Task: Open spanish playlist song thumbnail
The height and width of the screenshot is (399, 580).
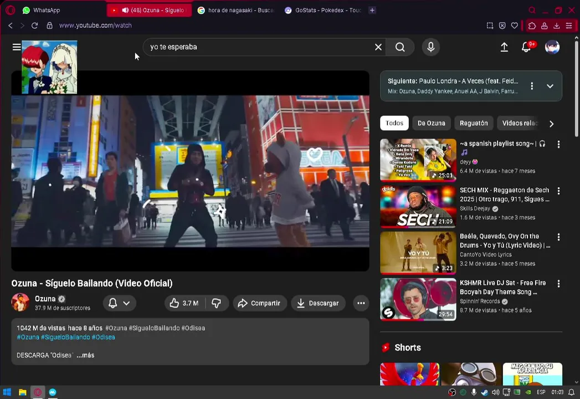Action: (x=418, y=160)
